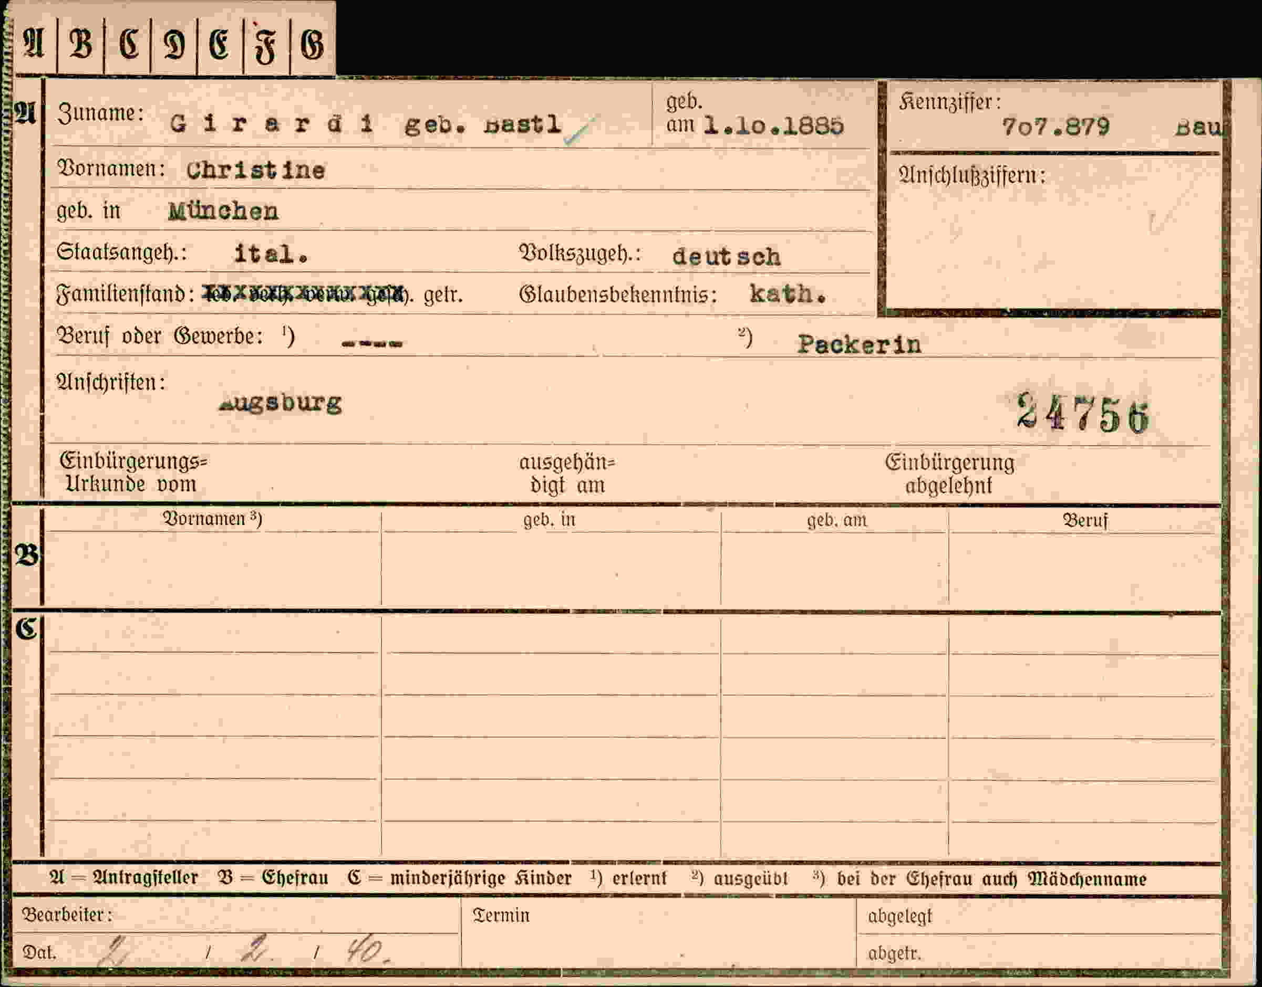The image size is (1262, 987).
Task: Click address 'Augsburg'
Action: tap(281, 403)
